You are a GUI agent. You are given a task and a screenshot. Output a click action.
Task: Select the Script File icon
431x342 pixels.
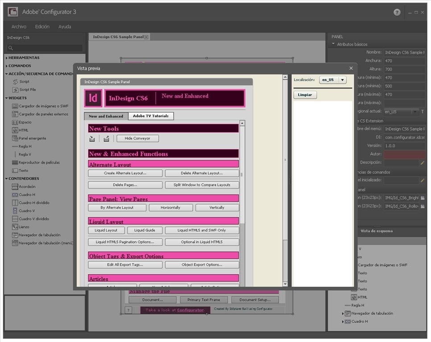[15, 90]
